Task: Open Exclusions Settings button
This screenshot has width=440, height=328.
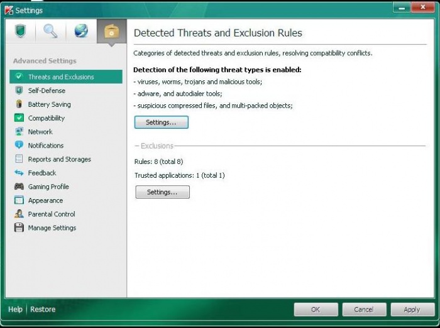Action: click(162, 192)
